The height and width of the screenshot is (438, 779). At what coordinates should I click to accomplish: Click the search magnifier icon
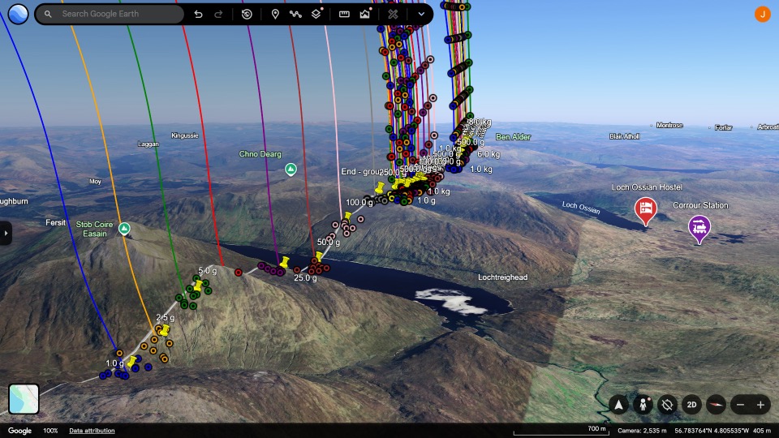(48, 14)
